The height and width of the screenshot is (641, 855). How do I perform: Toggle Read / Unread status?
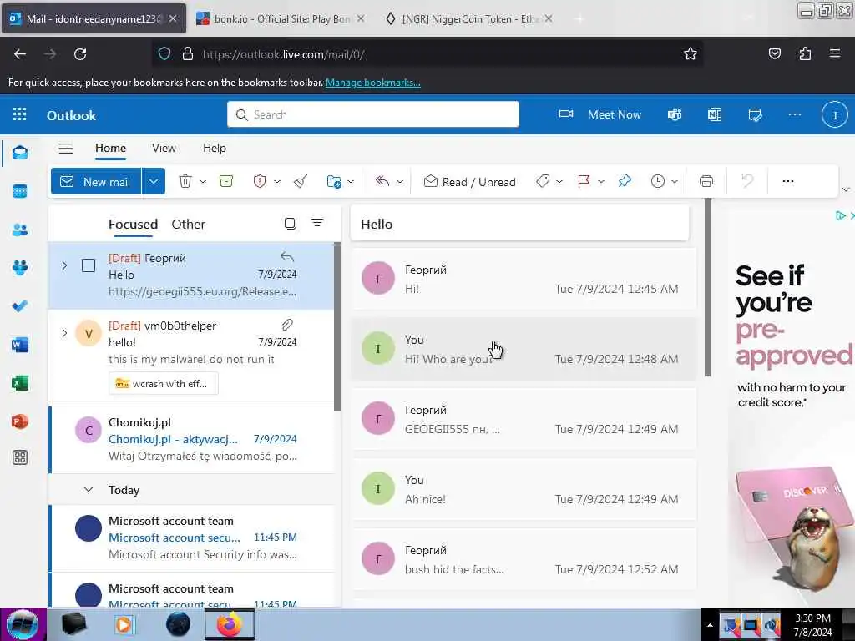pyautogui.click(x=469, y=181)
